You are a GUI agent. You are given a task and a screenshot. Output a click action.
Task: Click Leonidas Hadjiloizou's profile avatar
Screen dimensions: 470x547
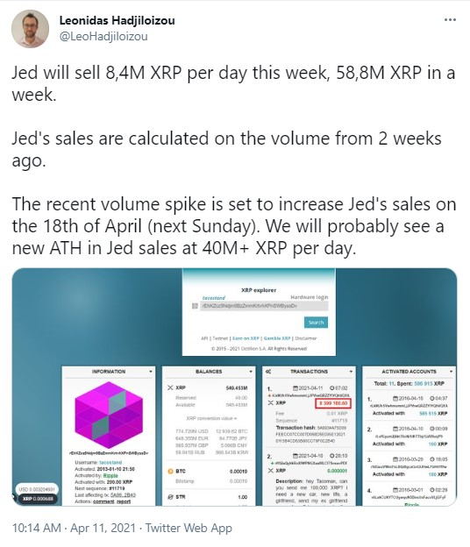click(30, 29)
